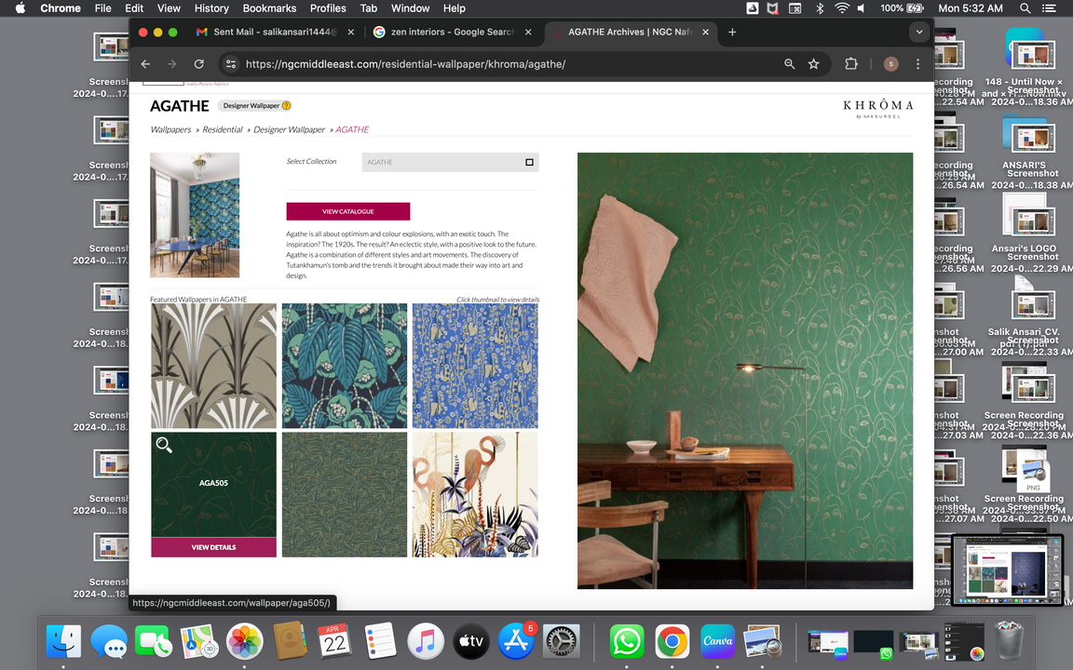
Task: Open the green textured wallpaper thumbnail
Action: tap(345, 494)
